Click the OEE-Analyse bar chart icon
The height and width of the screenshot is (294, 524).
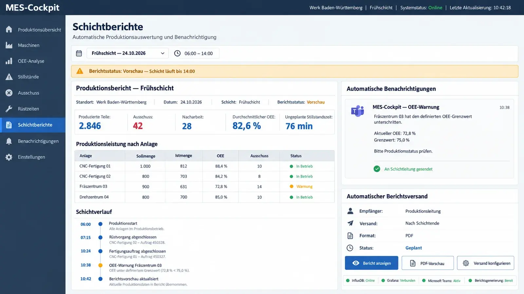pos(9,61)
